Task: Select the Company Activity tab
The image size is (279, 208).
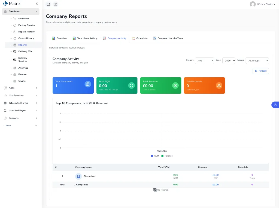Action: coord(115,38)
